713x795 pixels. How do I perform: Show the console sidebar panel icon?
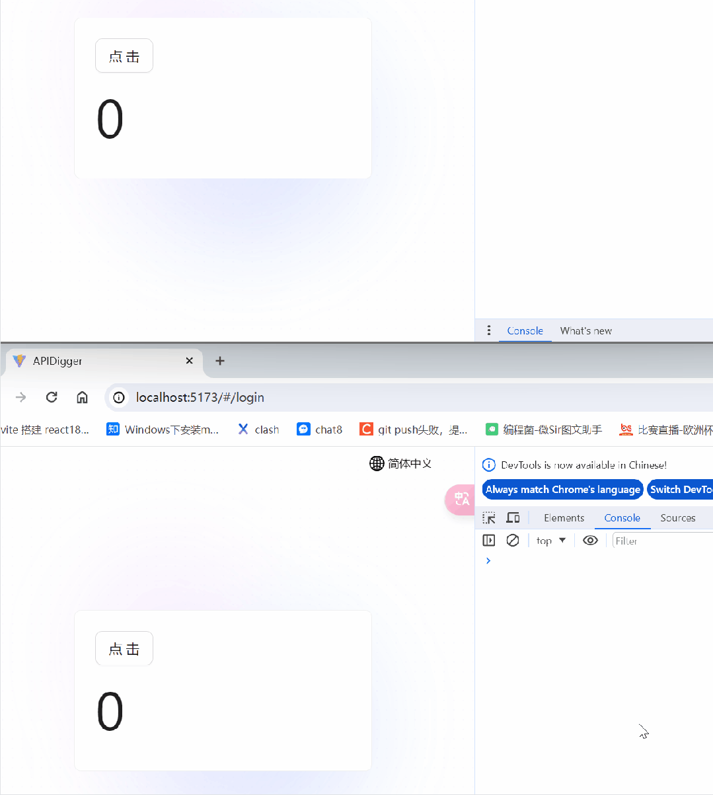[x=489, y=541]
